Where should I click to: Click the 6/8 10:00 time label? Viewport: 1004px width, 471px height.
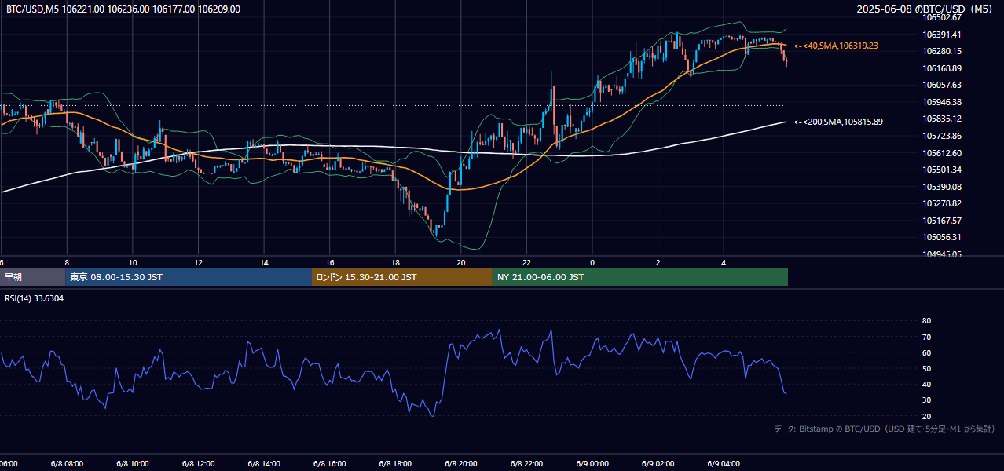pyautogui.click(x=132, y=463)
